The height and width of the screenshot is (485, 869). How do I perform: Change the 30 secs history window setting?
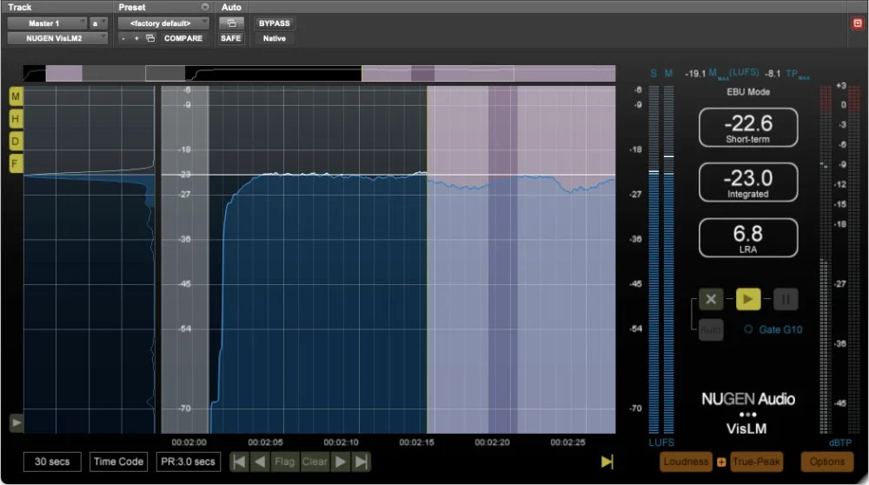click(52, 462)
